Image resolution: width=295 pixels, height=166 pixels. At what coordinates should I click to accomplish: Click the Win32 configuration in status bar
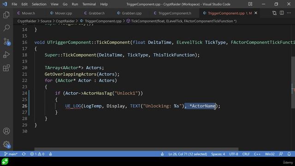270,154
